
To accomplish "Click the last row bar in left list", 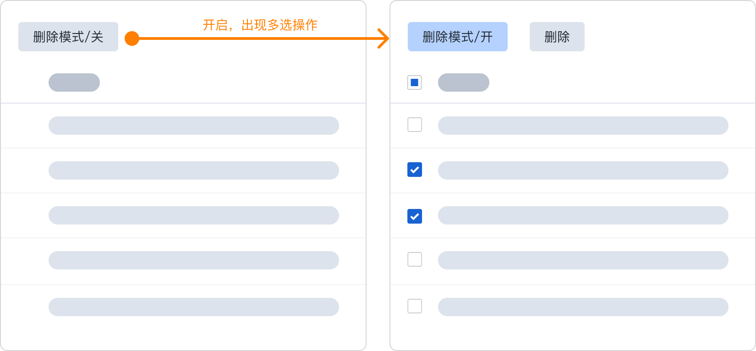I will 193,307.
